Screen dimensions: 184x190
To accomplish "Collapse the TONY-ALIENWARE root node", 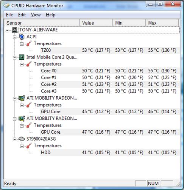I will click(x=8, y=30).
